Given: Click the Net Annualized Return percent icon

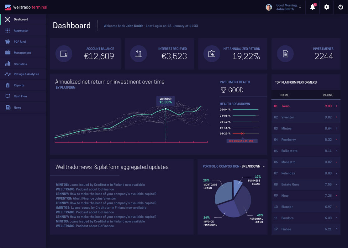Looking at the screenshot, I should (212, 54).
